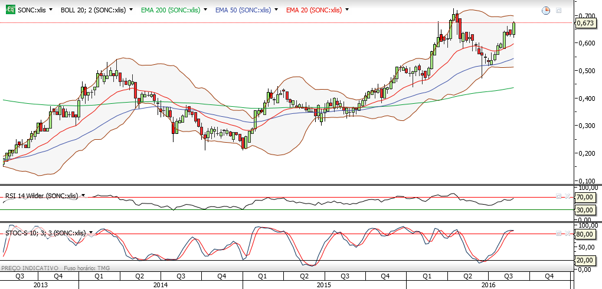Image resolution: width=602 pixels, height=289 pixels.
Task: Select the 80,00 stochastic level label
Action: click(x=585, y=234)
